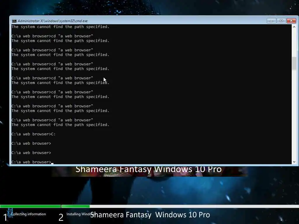Click the last prompt line with cursor
This screenshot has height=224, width=299.
[x=32, y=162]
